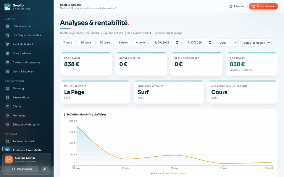Click the Moniteurs graduation cap icon
The height and width of the screenshot is (177, 284).
point(7,115)
